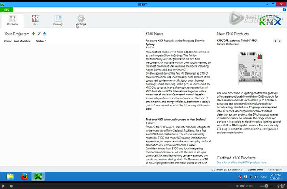Image resolution: width=287 pixels, height=189 pixels.
Task: Open the Overview tab
Action: tap(12, 20)
